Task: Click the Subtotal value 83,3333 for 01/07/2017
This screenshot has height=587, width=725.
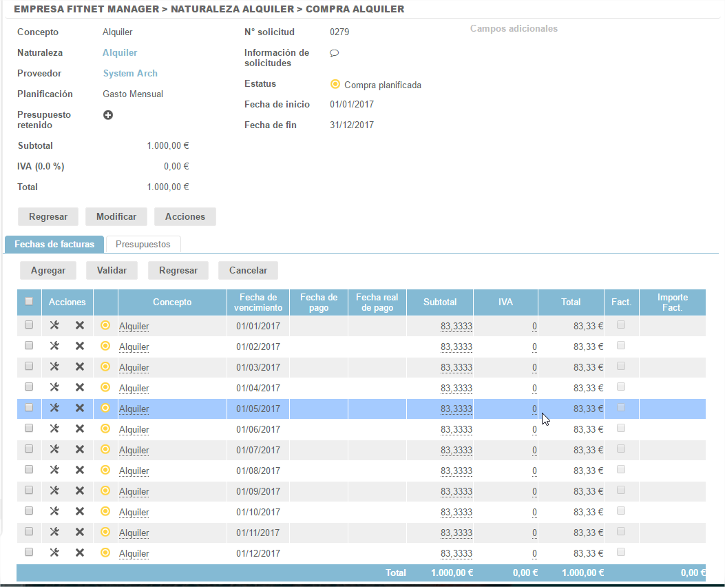Action: (x=456, y=450)
